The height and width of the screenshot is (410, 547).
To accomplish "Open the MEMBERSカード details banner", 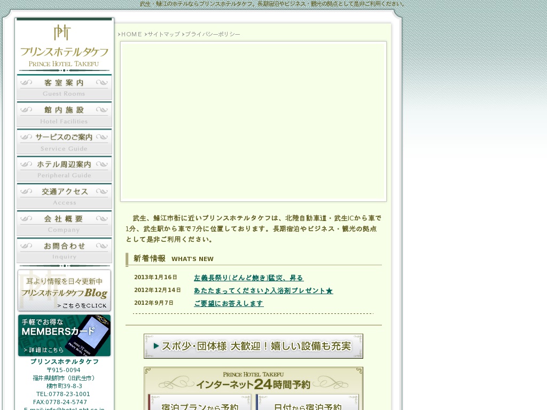I will coord(64,335).
